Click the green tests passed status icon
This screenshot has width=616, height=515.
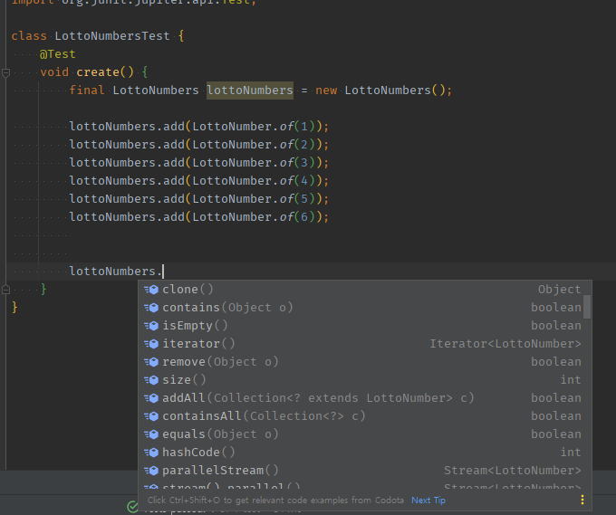click(133, 506)
